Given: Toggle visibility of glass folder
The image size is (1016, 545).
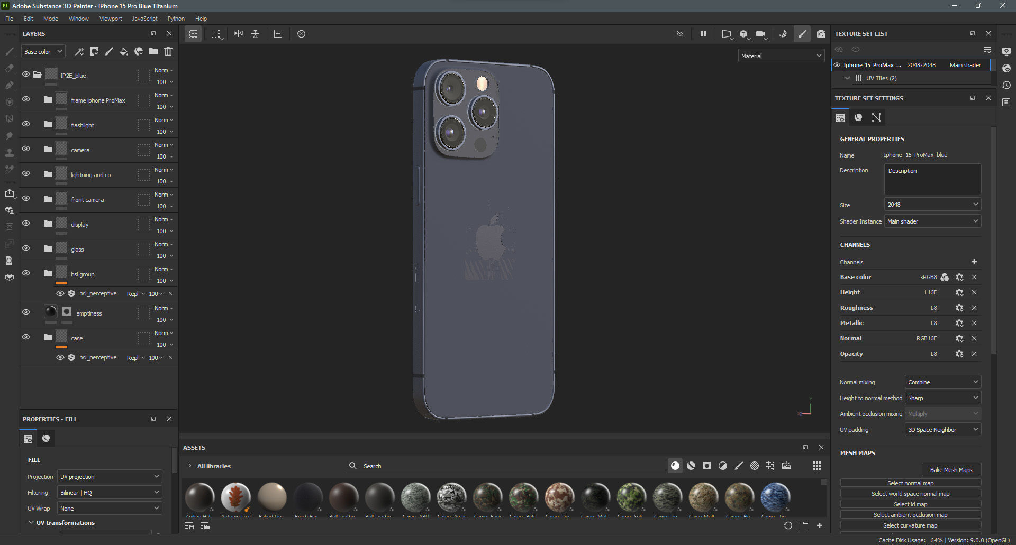Looking at the screenshot, I should coord(26,248).
